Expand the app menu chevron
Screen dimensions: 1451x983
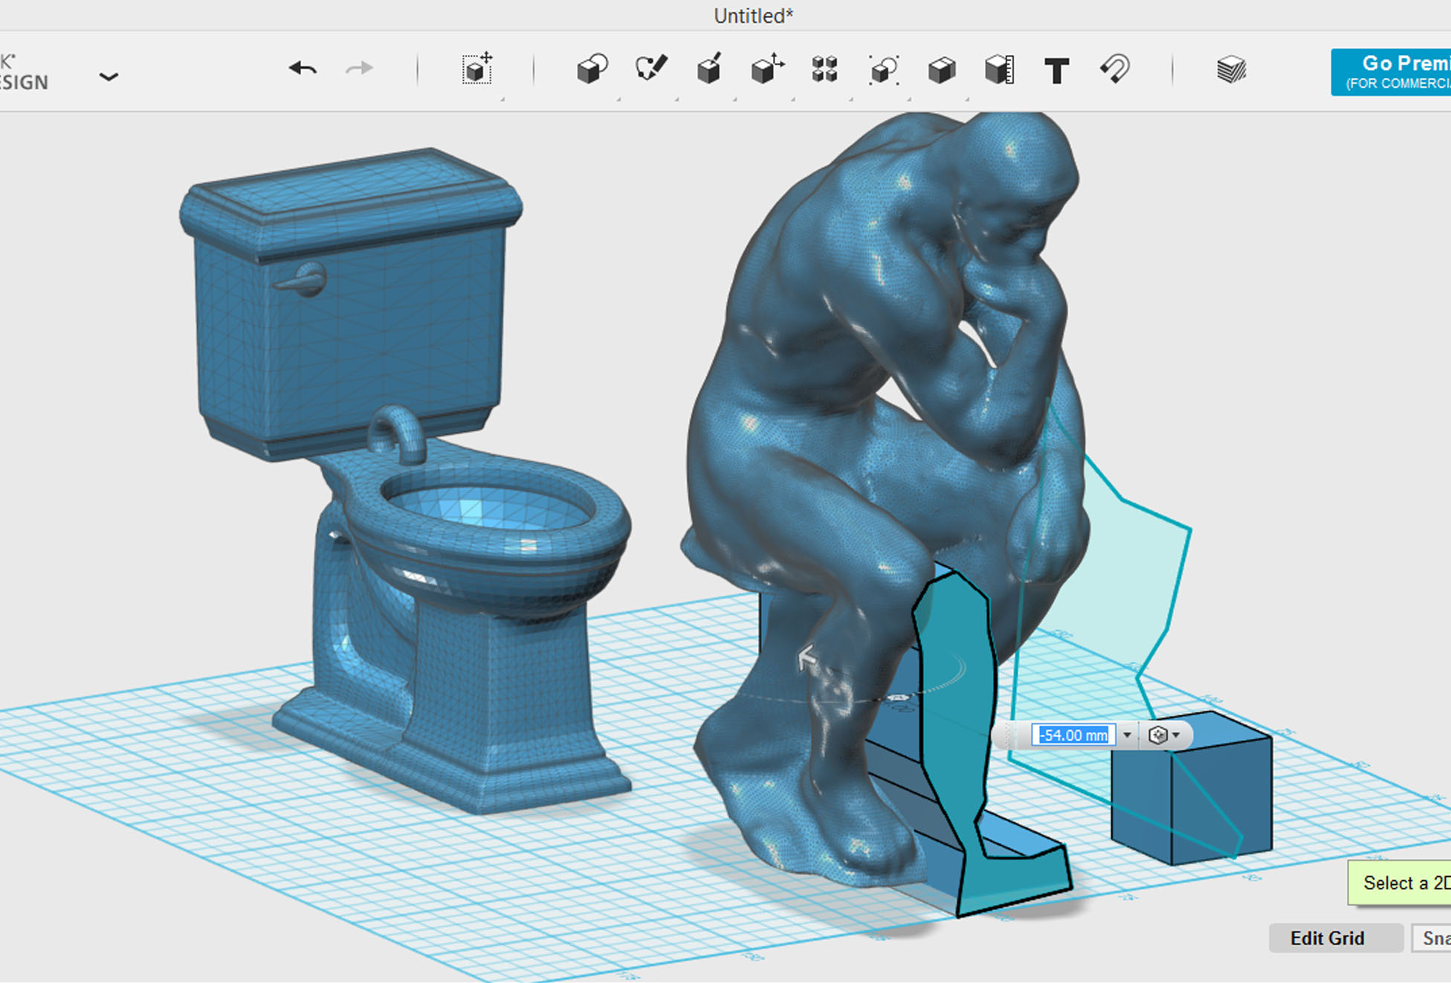109,77
